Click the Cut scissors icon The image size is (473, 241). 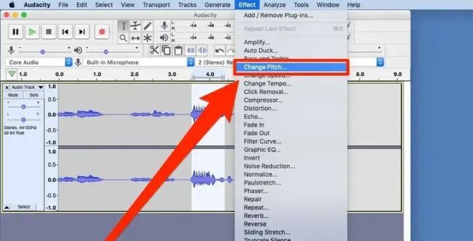(154, 50)
